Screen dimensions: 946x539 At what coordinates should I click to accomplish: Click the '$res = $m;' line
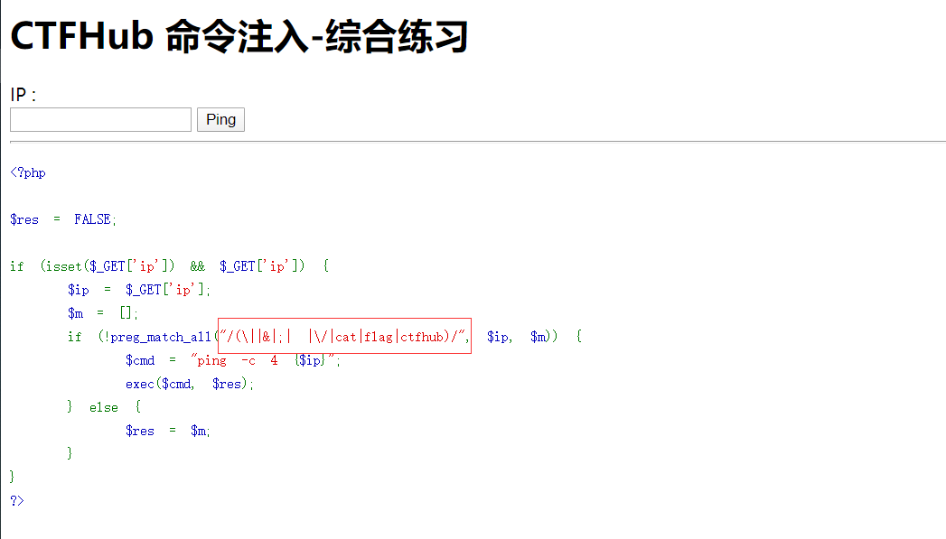pos(168,431)
